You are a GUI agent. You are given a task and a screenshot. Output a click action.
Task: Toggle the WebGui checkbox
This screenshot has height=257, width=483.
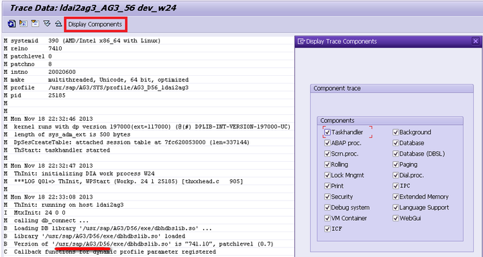point(396,218)
